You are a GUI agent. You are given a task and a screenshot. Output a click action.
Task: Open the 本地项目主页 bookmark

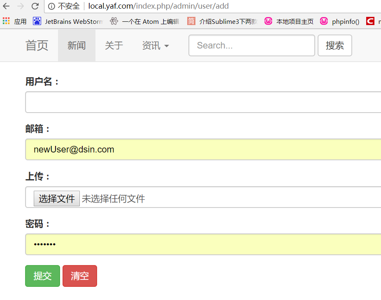289,21
